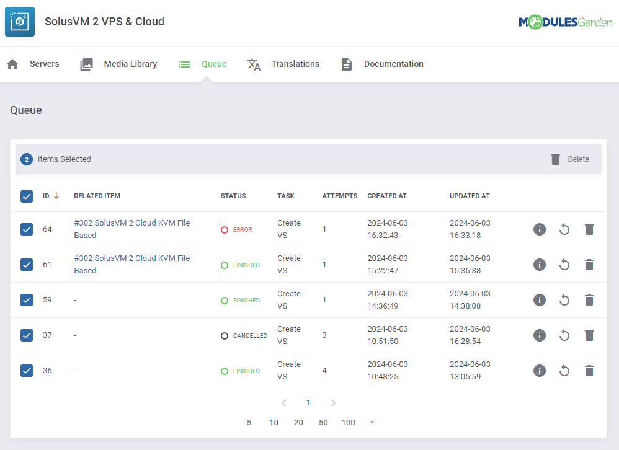619x450 pixels.
Task: Click the FINISHED status of task 36
Action: [241, 371]
